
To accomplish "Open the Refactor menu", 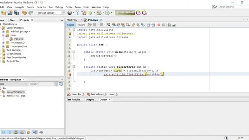I will tap(41, 7).
